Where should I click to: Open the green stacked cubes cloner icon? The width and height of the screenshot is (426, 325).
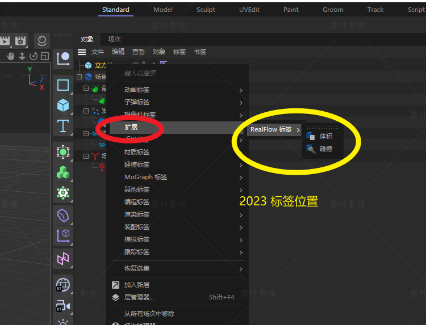(63, 172)
